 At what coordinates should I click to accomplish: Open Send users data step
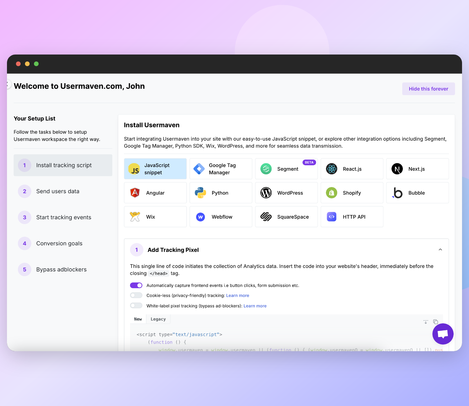pyautogui.click(x=63, y=191)
